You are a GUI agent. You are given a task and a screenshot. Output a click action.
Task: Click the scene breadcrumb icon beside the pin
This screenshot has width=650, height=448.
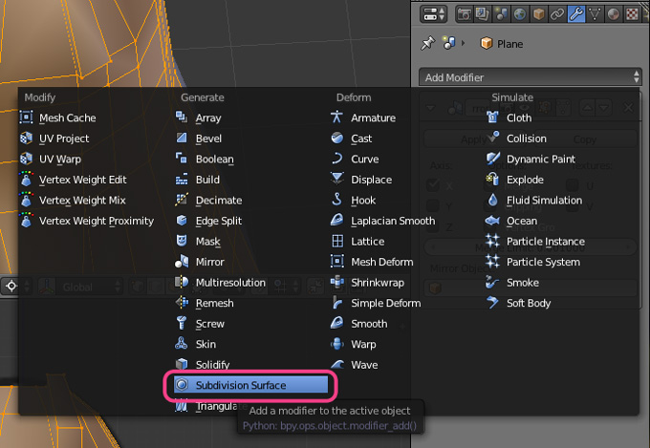448,43
